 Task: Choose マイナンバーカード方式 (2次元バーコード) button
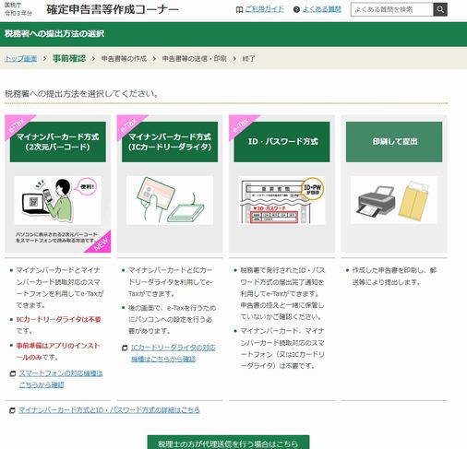[58, 142]
